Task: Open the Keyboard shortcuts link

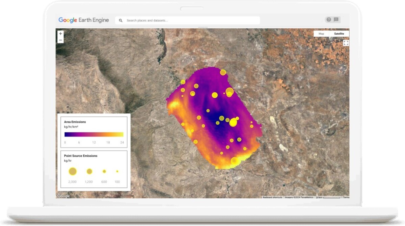Action: pos(272,197)
